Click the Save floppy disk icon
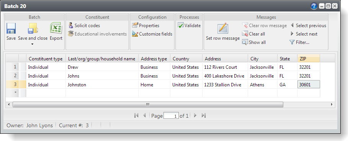Screen dimensions: 348x141 click(x=11, y=28)
